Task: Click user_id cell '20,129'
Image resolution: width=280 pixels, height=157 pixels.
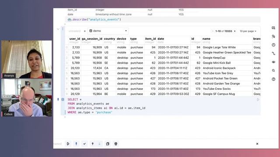Action: tap(75, 94)
